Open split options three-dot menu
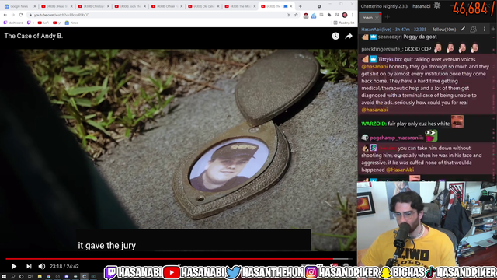 [484, 30]
